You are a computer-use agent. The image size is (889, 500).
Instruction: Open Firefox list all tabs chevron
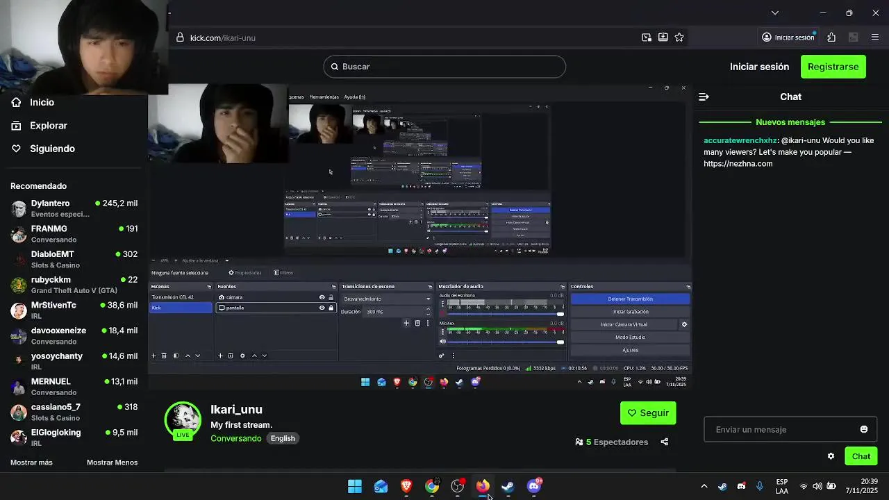pyautogui.click(x=775, y=12)
